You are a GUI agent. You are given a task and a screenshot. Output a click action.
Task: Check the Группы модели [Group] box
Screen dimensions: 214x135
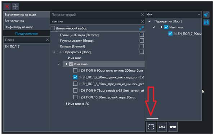pyautogui.click(x=142, y=40)
